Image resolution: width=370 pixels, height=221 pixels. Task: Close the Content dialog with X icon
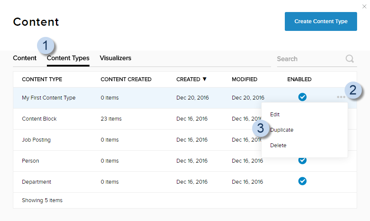click(x=365, y=6)
